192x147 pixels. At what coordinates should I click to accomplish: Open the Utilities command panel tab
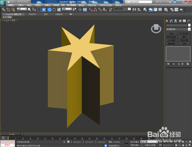(x=189, y=21)
